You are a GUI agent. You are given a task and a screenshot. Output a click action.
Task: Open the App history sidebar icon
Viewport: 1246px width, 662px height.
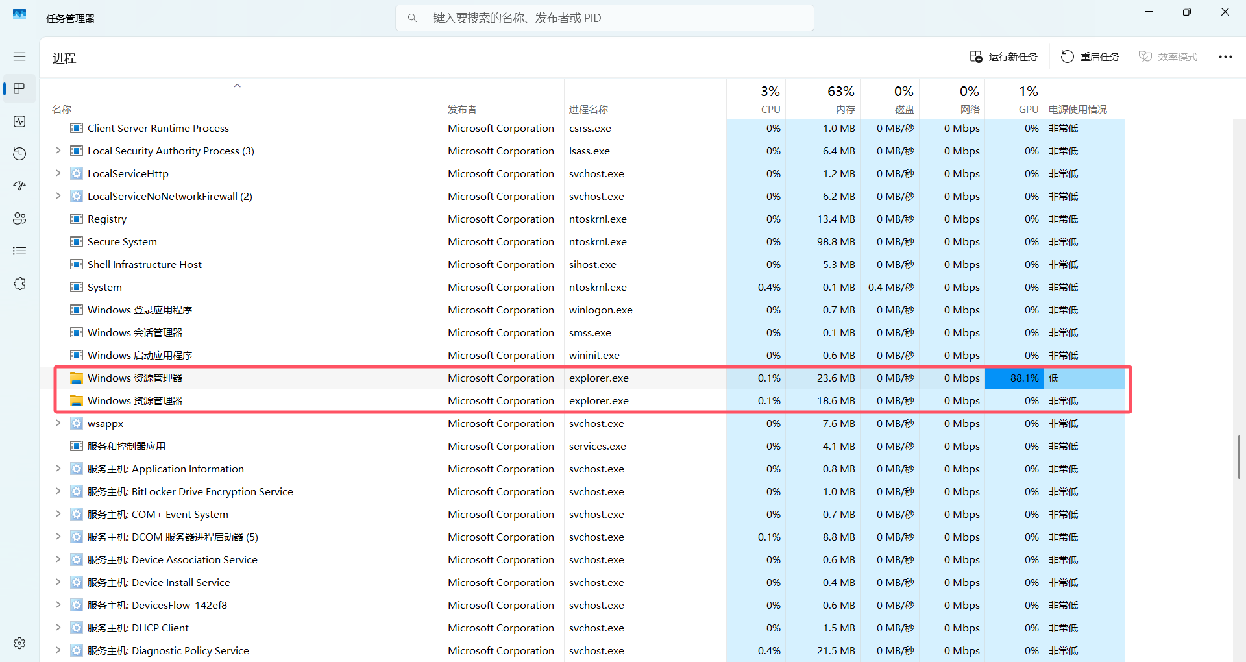coord(19,154)
